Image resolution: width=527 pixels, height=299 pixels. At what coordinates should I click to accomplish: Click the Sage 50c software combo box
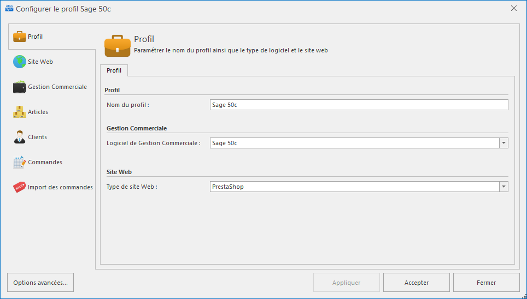point(359,143)
